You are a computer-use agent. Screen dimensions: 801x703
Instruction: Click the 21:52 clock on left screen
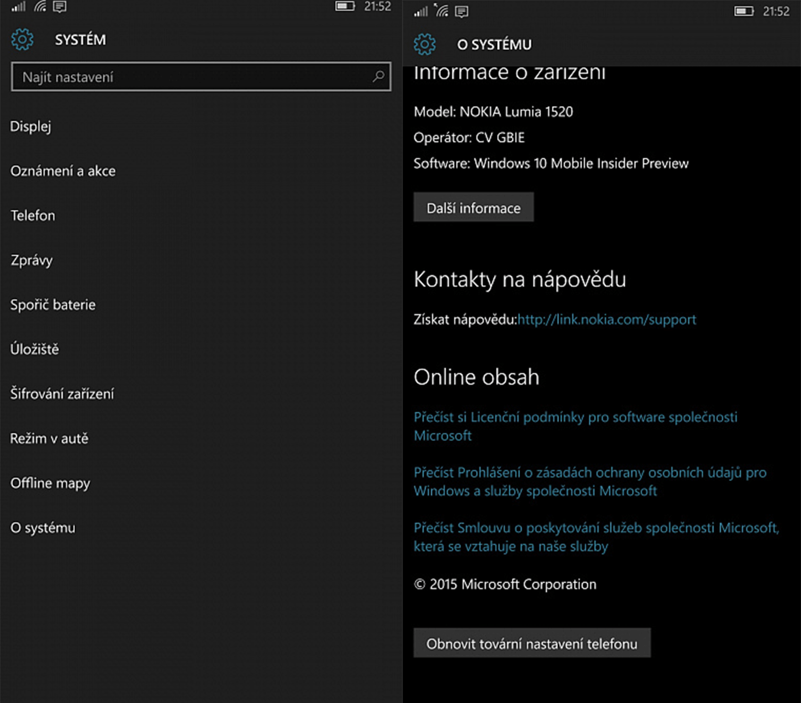(x=377, y=6)
